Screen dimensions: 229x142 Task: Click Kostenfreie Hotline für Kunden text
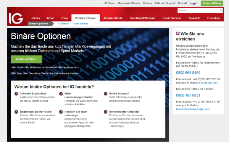tap(195, 89)
